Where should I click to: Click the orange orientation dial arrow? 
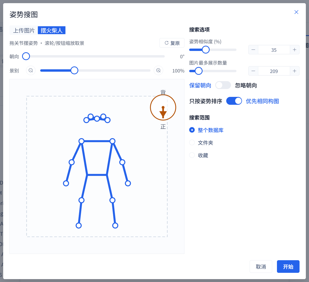(x=163, y=112)
